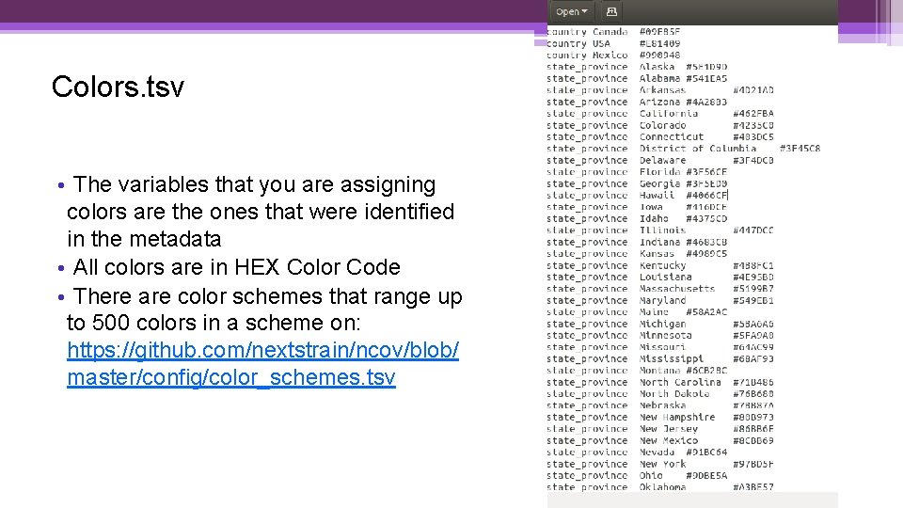The height and width of the screenshot is (508, 903).
Task: Click the Oklahoma row
Action: point(660,487)
